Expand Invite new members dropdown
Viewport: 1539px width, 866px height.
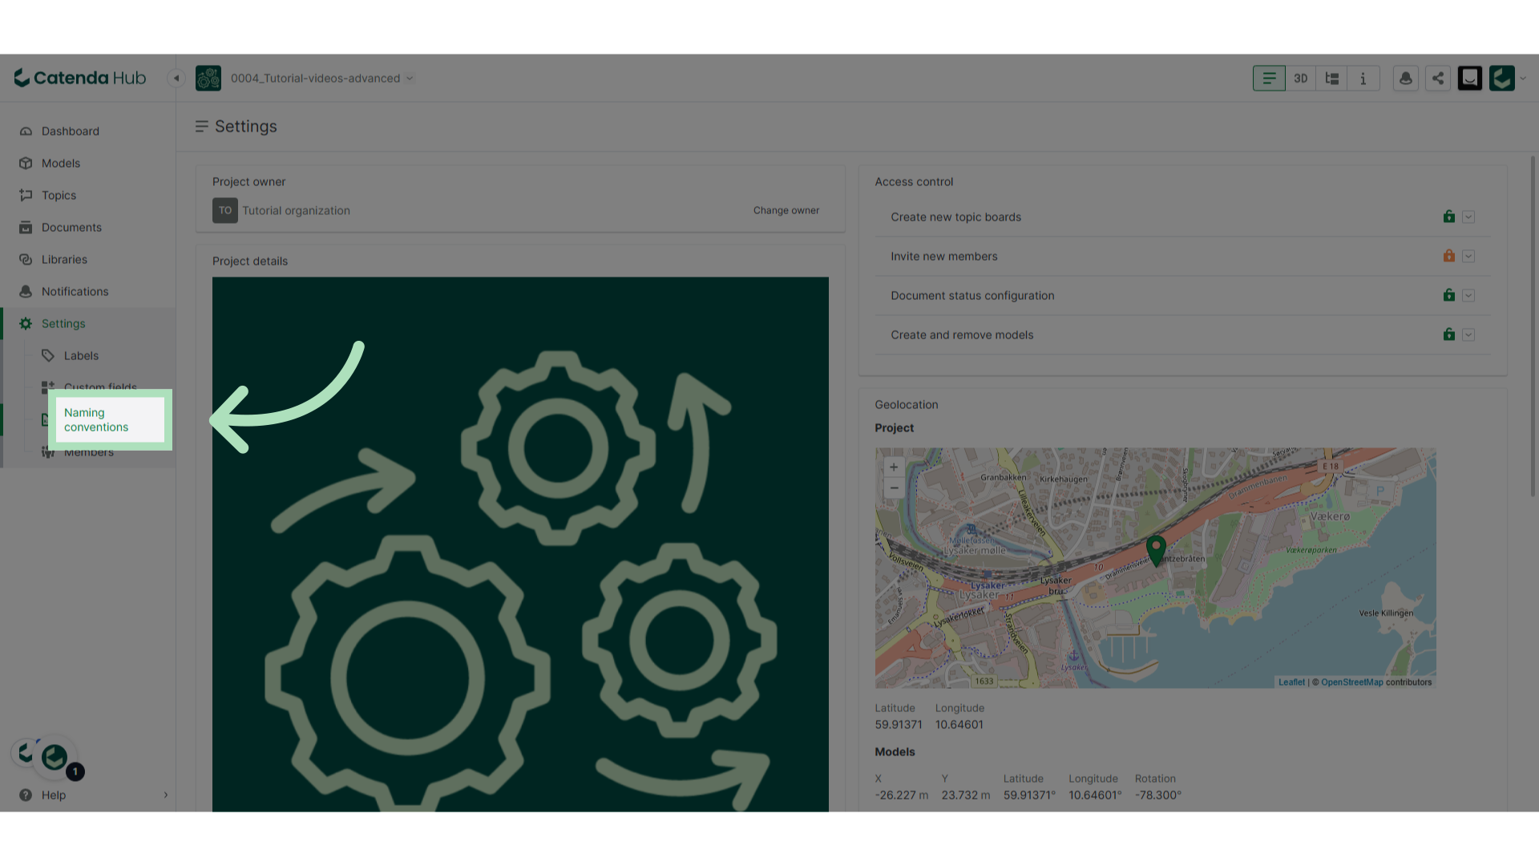(1468, 257)
